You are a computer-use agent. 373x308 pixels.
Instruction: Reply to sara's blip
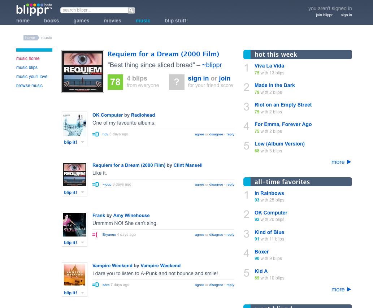point(230,285)
